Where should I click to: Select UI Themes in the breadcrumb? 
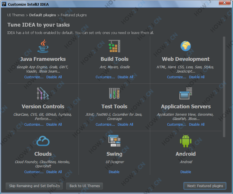tap(16, 15)
